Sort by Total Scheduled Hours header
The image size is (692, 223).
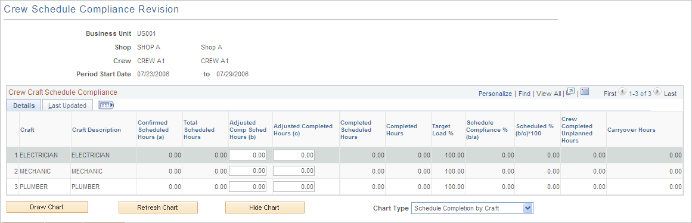point(199,130)
